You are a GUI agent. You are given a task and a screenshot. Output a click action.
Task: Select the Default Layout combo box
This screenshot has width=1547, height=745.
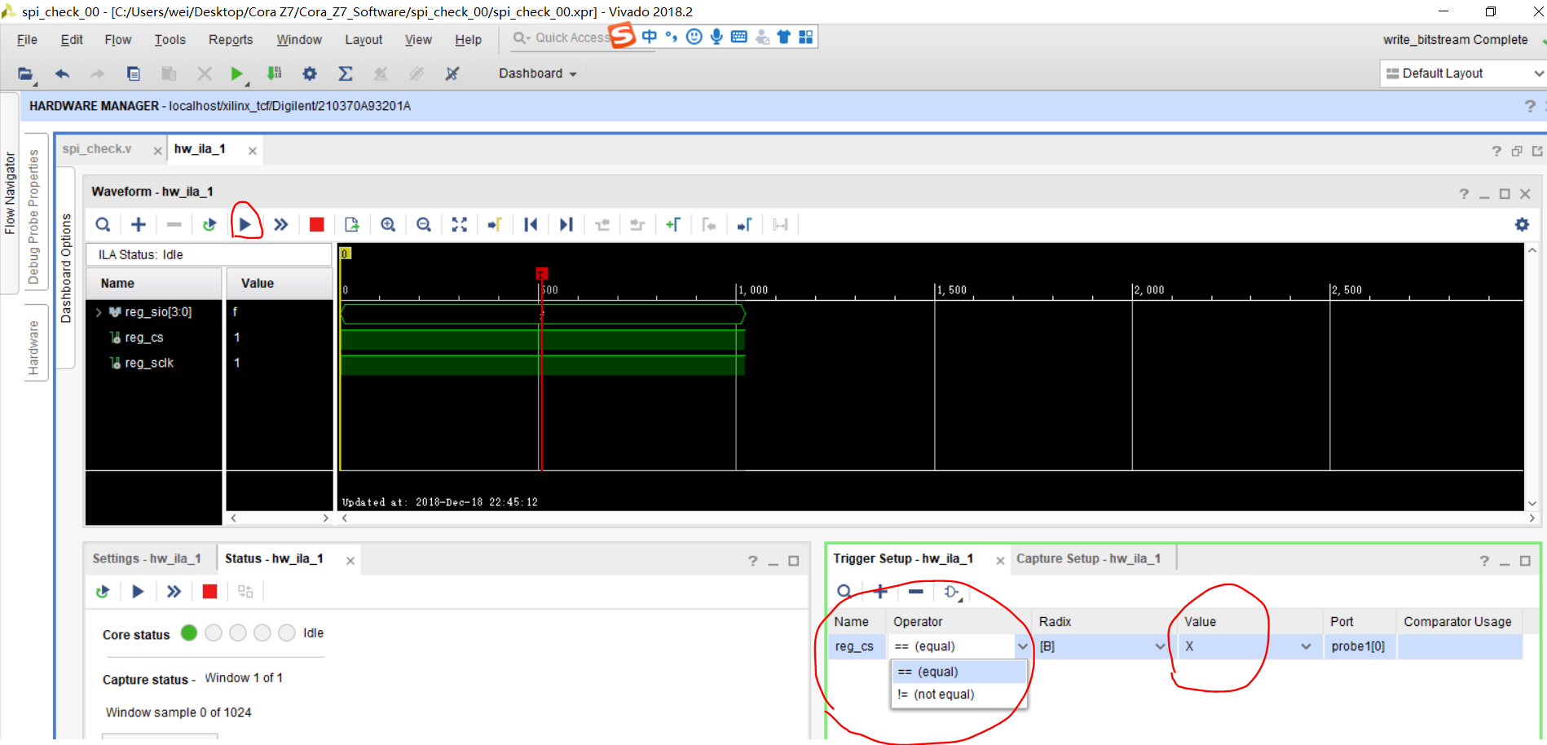(x=1459, y=73)
